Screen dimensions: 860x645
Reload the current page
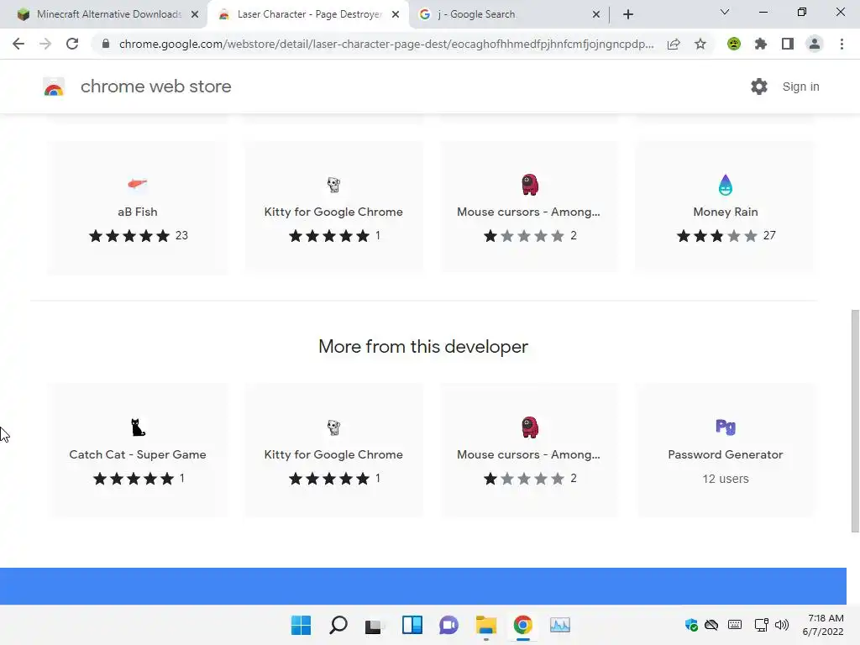(72, 44)
